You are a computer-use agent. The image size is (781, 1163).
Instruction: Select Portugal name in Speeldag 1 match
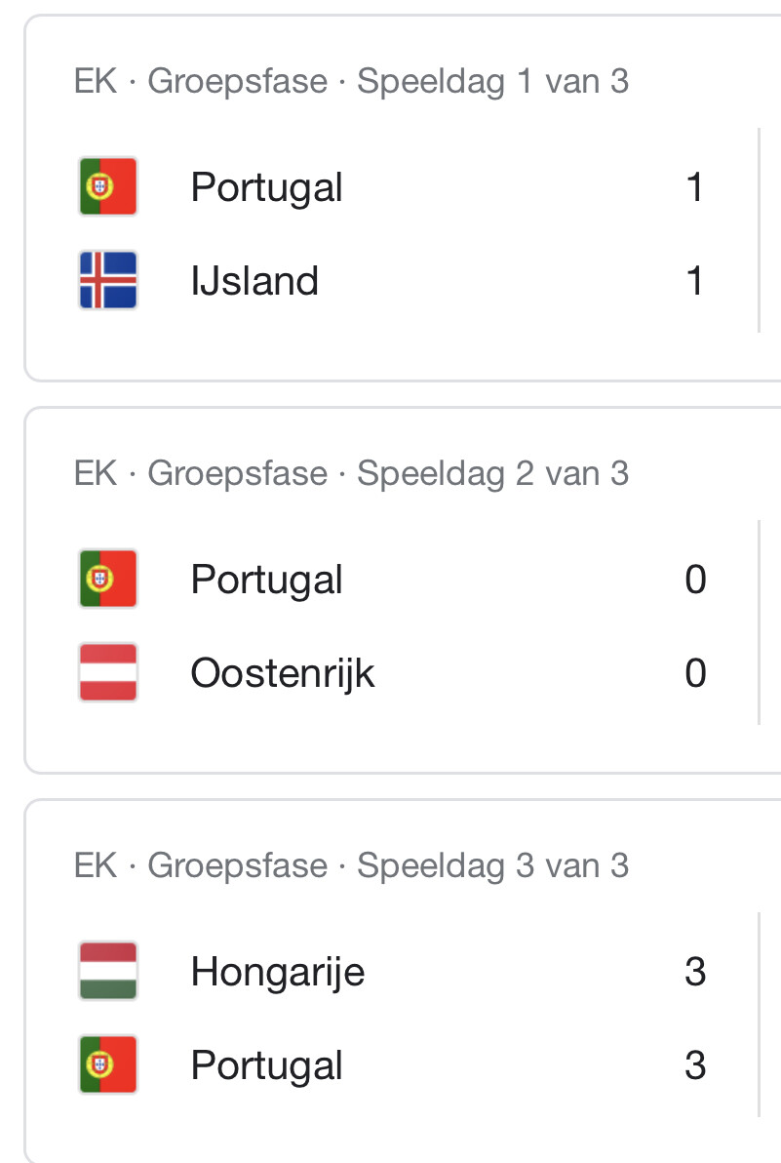[267, 187]
